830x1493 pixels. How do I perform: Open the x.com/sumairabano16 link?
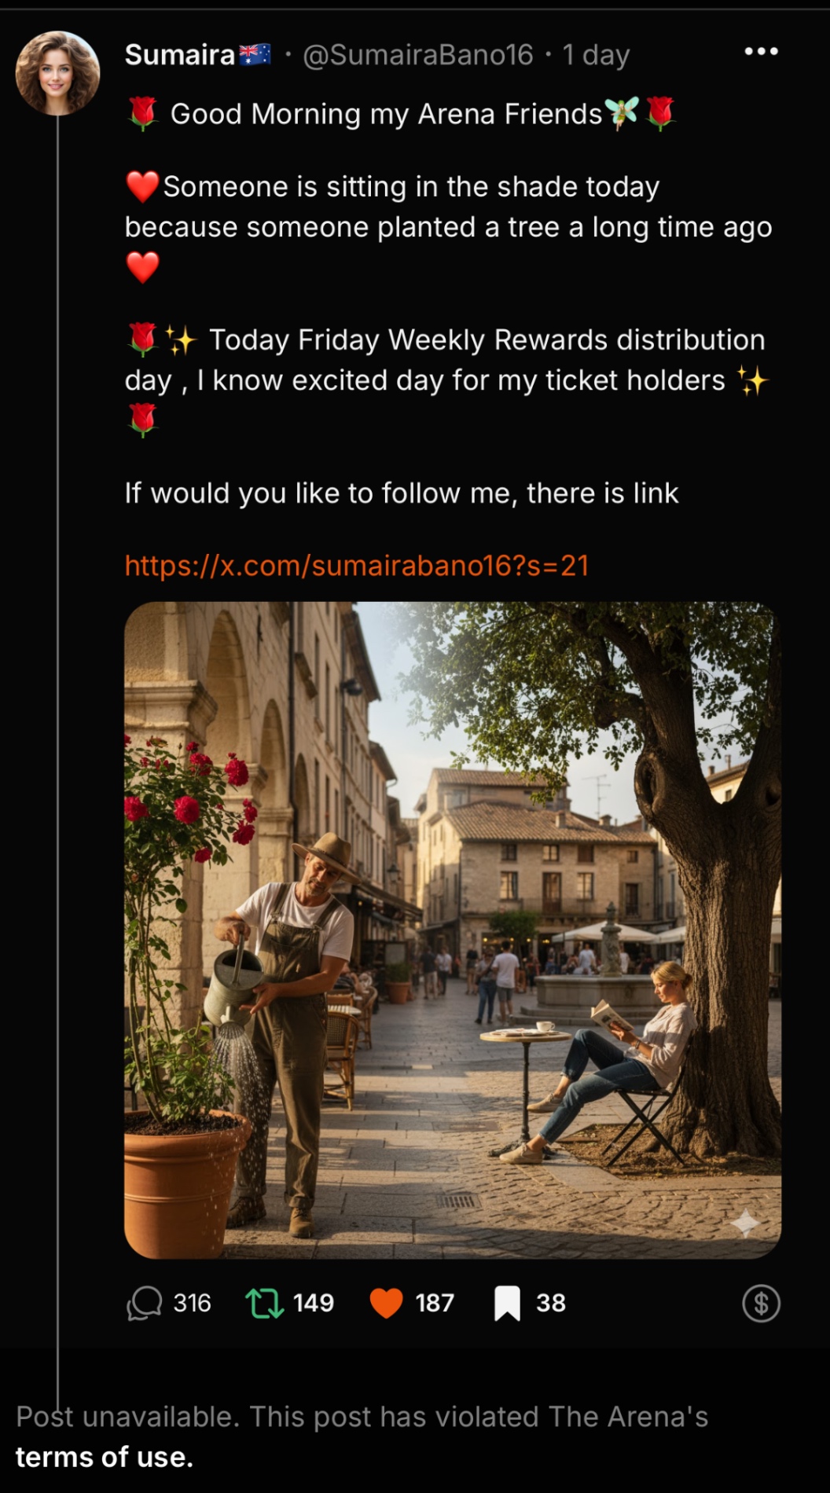pyautogui.click(x=357, y=566)
